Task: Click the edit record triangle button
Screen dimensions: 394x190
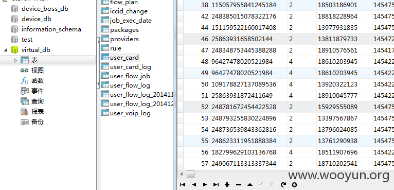Action: click(250, 185)
